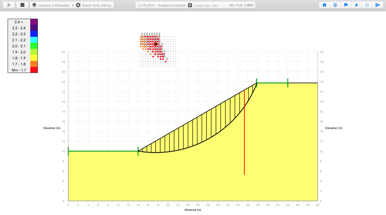Click the red vertical line on slope

[244, 132]
